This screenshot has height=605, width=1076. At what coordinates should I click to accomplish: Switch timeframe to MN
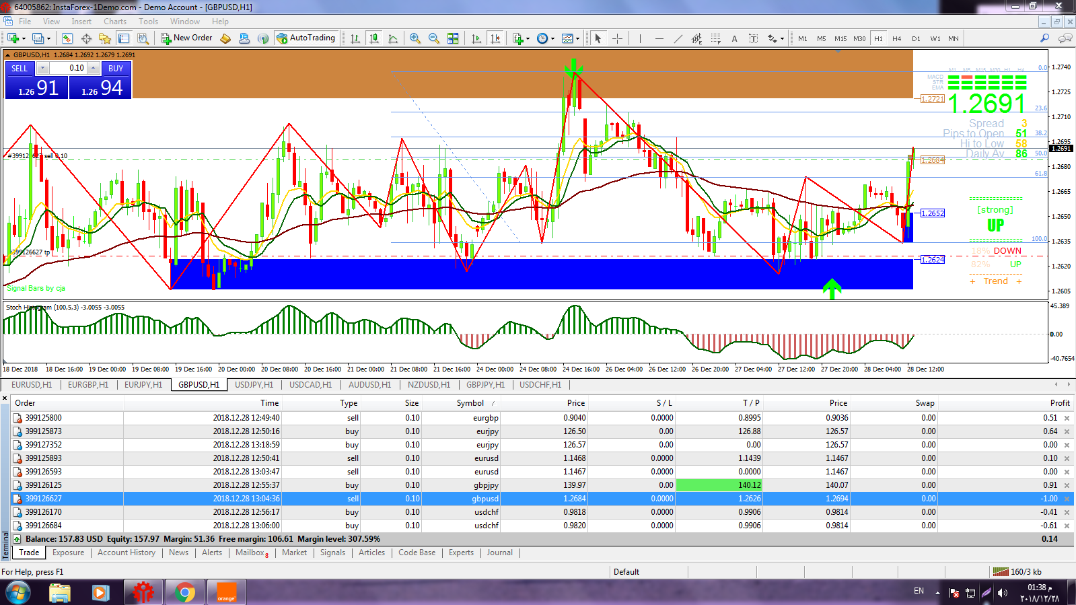point(954,38)
